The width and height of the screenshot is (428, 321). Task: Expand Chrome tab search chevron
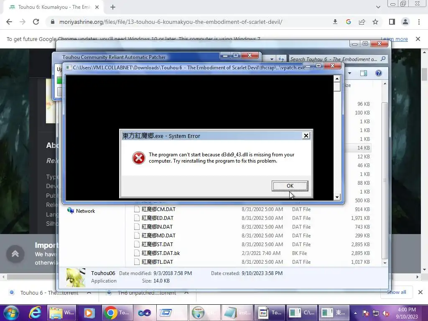pyautogui.click(x=378, y=8)
